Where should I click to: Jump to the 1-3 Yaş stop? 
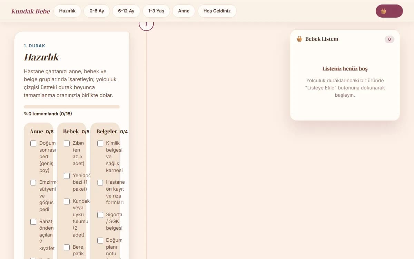click(x=156, y=11)
